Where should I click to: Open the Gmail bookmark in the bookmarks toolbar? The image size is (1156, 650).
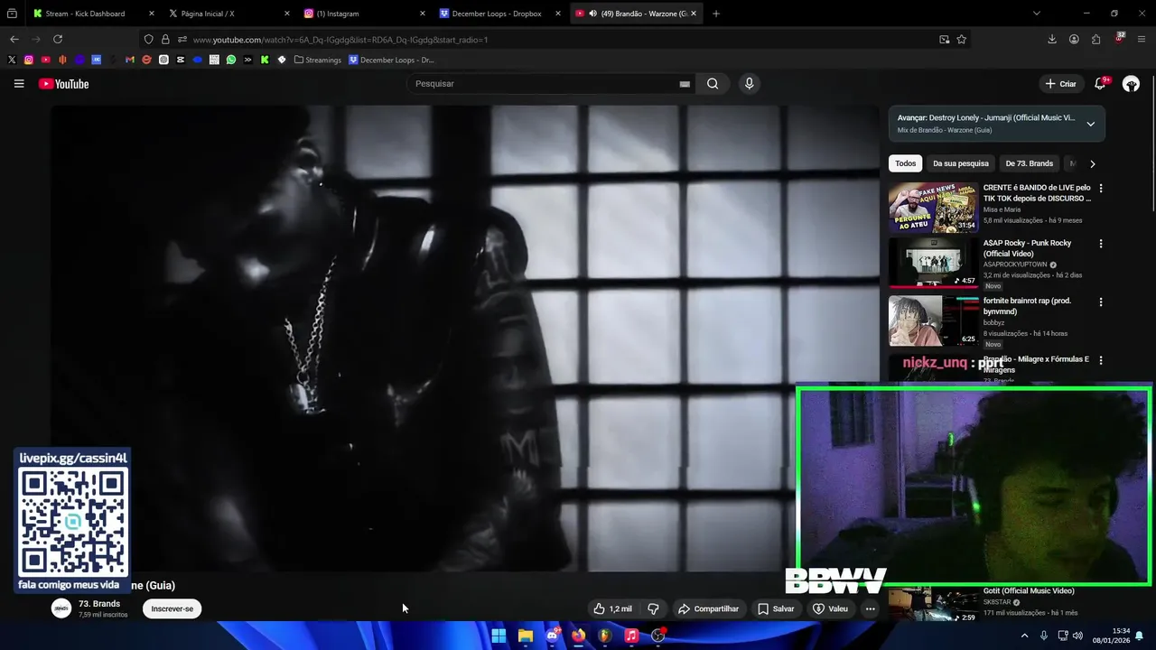click(130, 60)
